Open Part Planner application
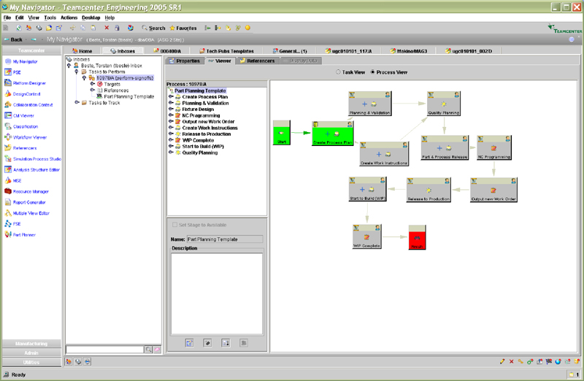The height and width of the screenshot is (381, 584). pyautogui.click(x=20, y=234)
